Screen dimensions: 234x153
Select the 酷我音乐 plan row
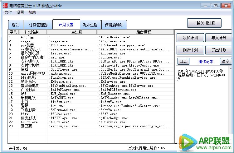pyautogui.click(x=91, y=81)
